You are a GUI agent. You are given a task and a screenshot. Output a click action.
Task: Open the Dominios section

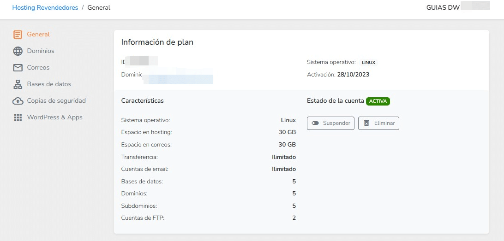pyautogui.click(x=41, y=51)
